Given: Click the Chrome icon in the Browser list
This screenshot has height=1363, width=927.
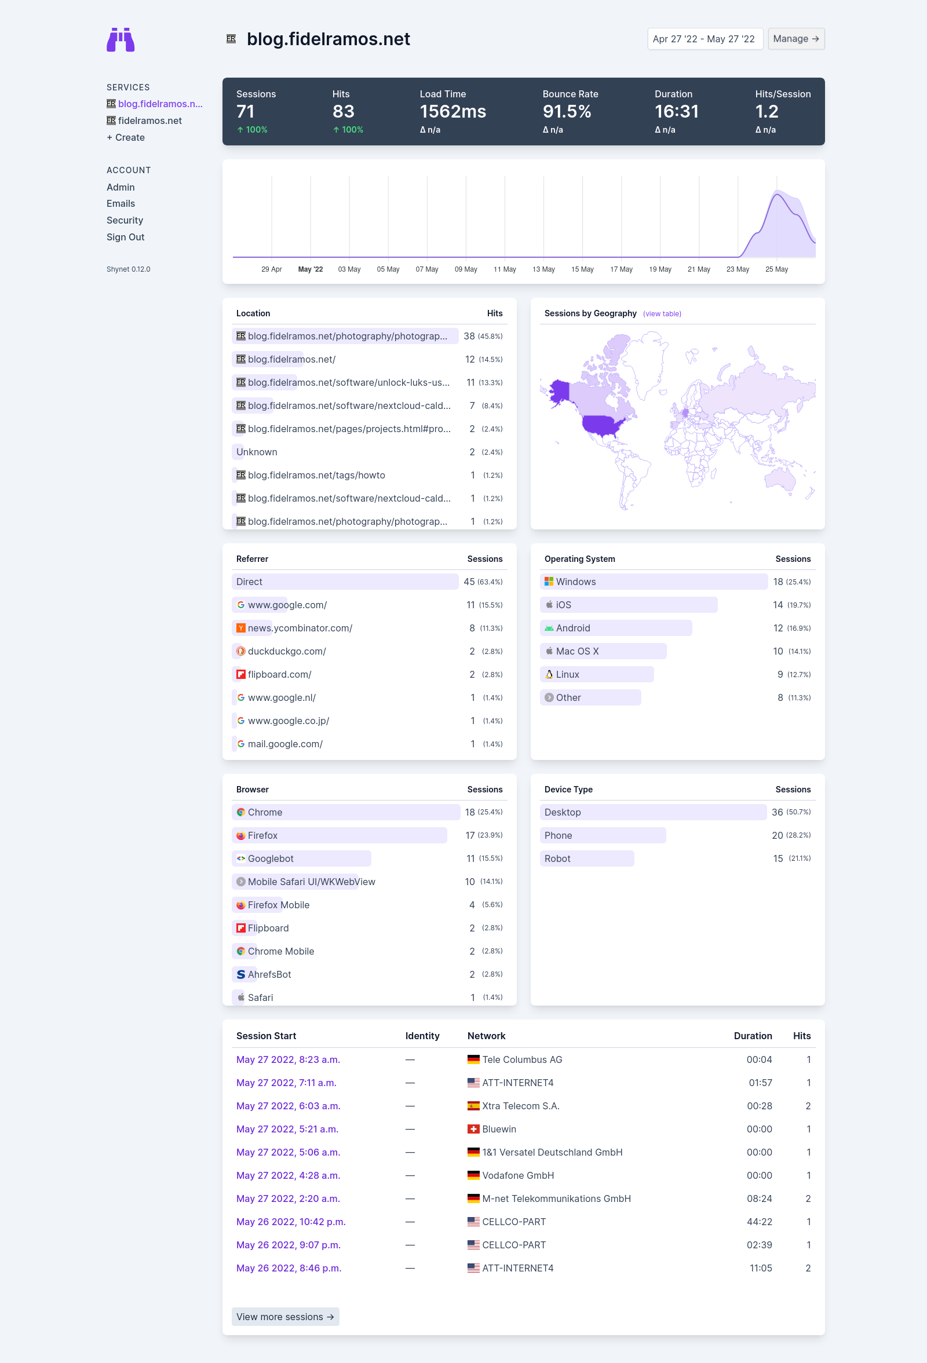Looking at the screenshot, I should click(x=241, y=812).
